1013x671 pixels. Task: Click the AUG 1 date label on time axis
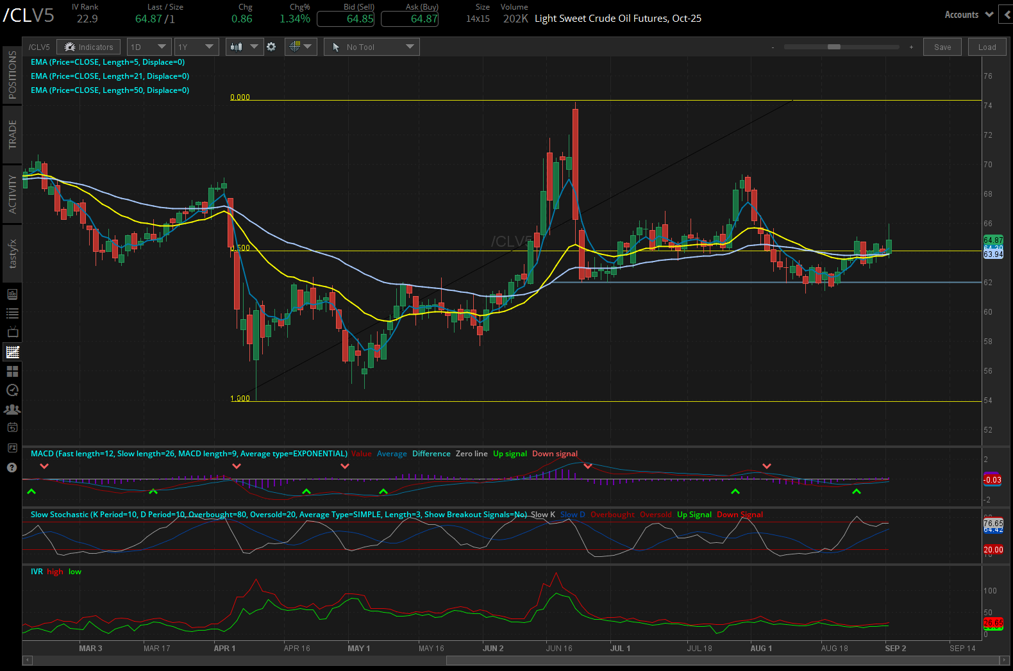(761, 649)
